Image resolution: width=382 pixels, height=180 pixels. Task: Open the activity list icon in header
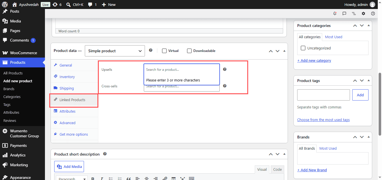[354, 13]
